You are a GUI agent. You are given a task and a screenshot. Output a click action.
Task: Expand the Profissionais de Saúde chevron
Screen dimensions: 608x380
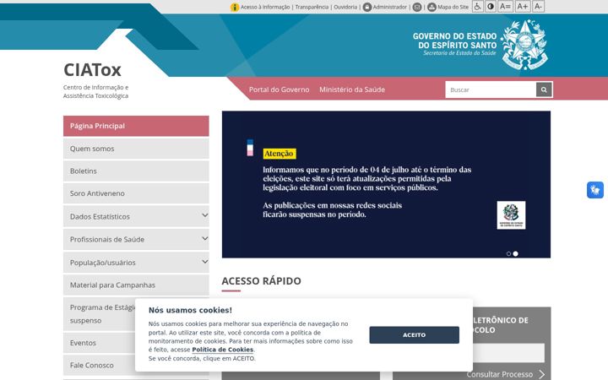pos(204,238)
